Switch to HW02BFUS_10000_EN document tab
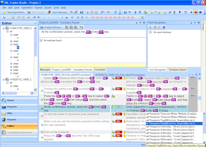Viewport: 206px width, 147px height. pyautogui.click(x=120, y=75)
